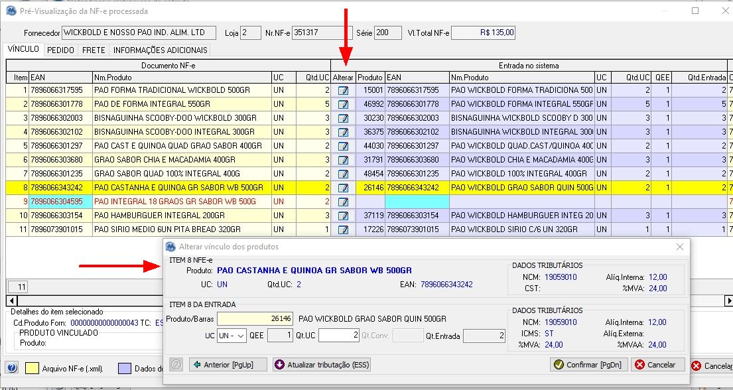Click the Qtd.Entrada column header
Screen dimensions: 733x390
[x=699, y=78]
